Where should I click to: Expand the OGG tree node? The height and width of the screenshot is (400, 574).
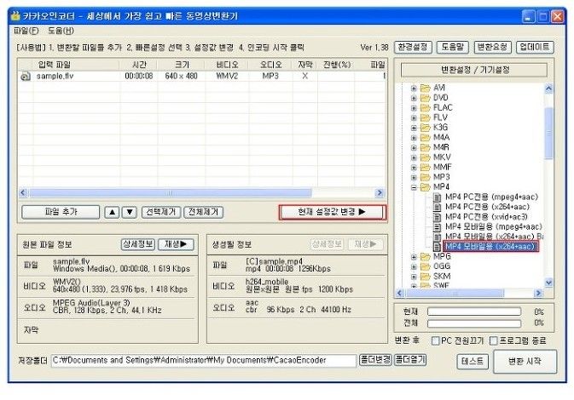pyautogui.click(x=414, y=266)
